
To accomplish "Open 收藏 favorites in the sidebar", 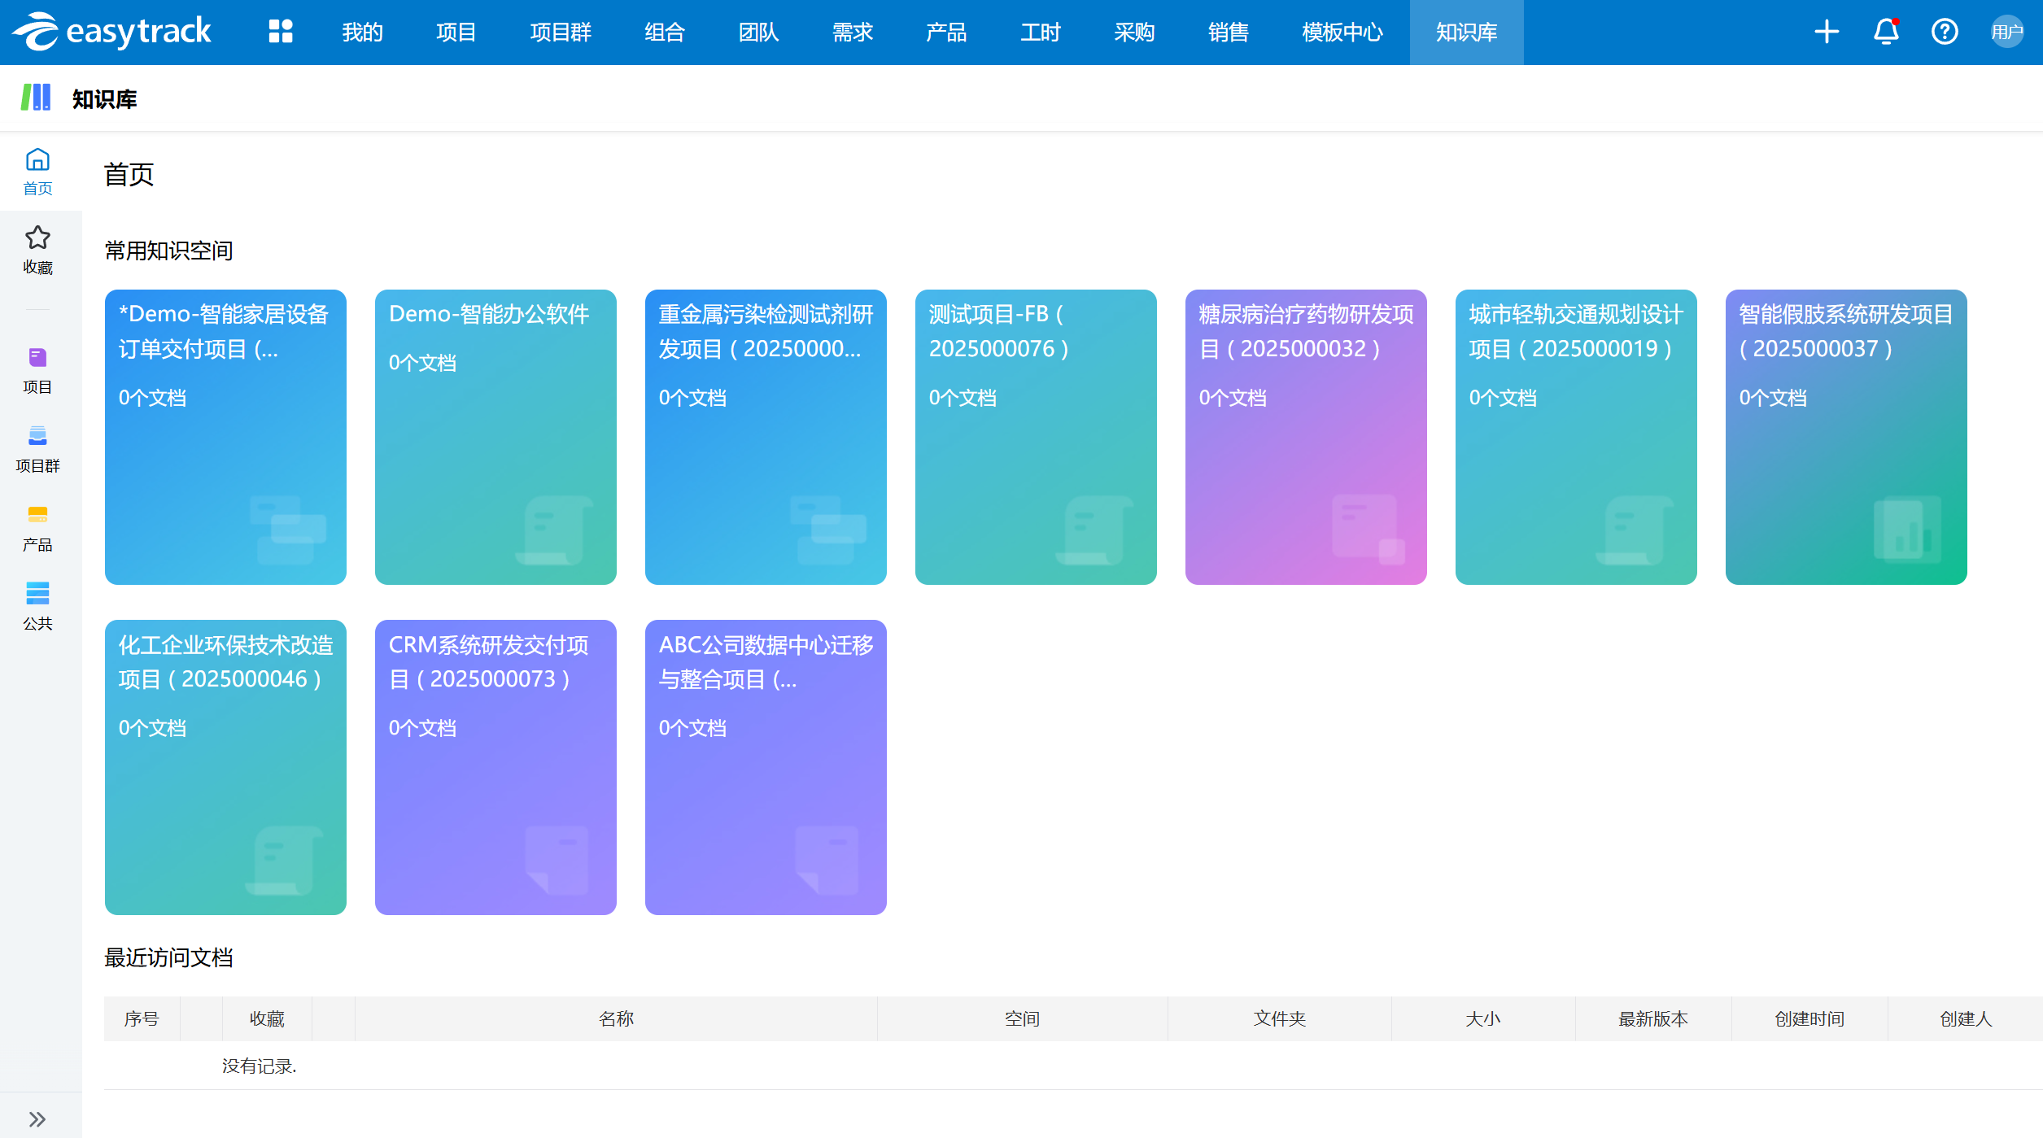I will [x=37, y=250].
